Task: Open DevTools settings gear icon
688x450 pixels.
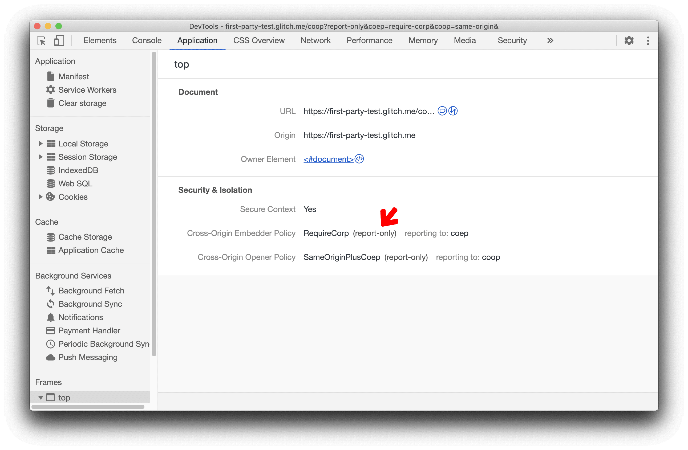Action: coord(629,41)
